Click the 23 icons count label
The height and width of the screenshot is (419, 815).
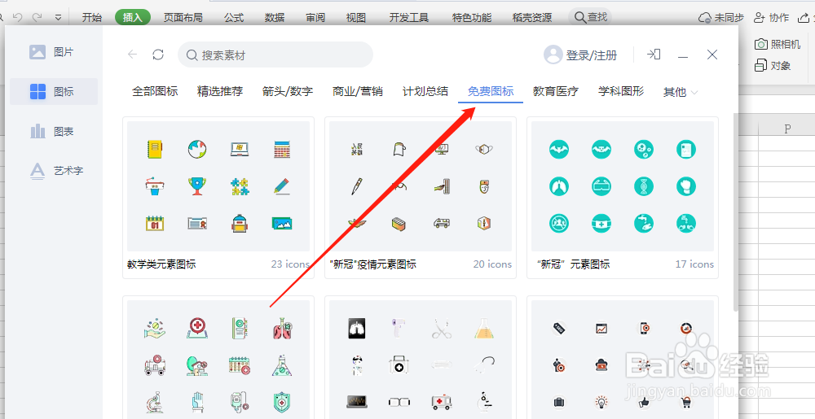click(x=290, y=264)
